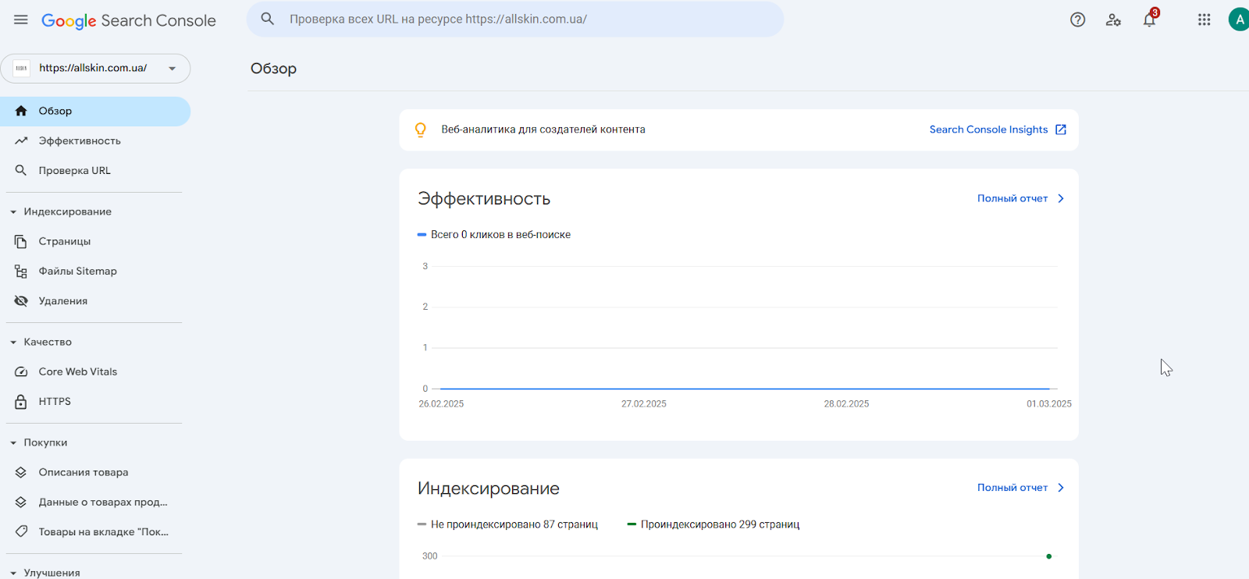Click the home icon next to Обзор
The image size is (1249, 579).
21,111
